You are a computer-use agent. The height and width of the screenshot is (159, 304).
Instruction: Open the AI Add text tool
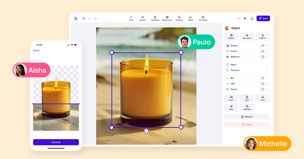(x=142, y=18)
